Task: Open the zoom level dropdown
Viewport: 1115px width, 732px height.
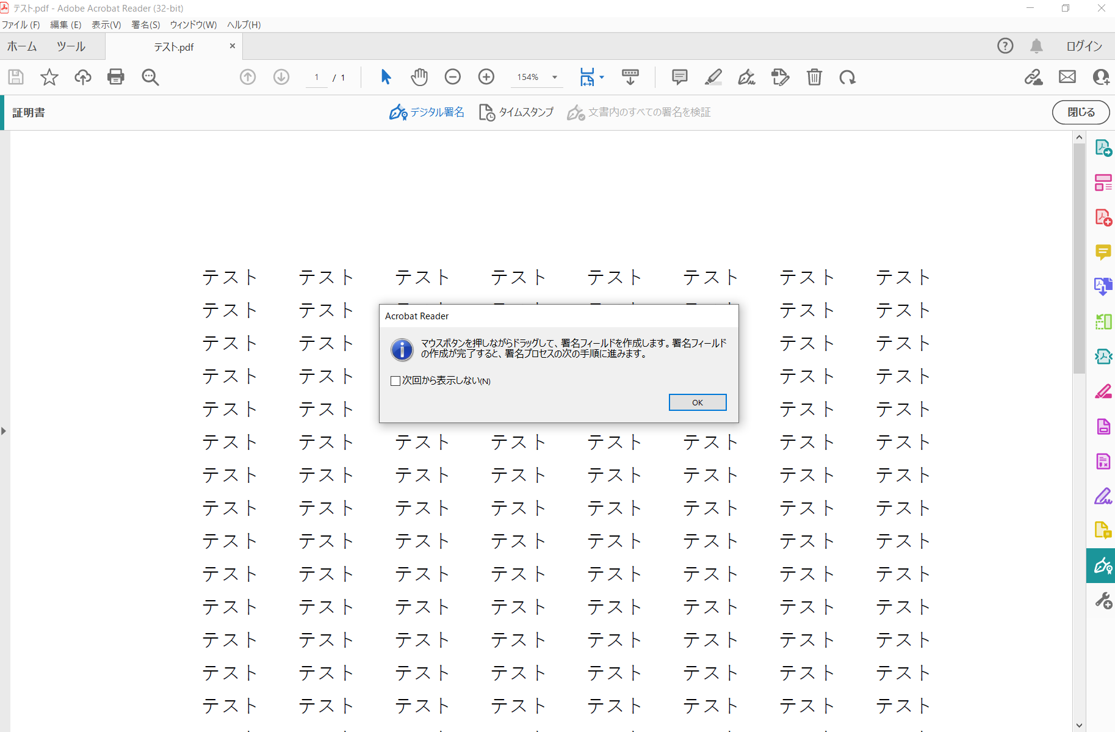Action: click(x=554, y=77)
